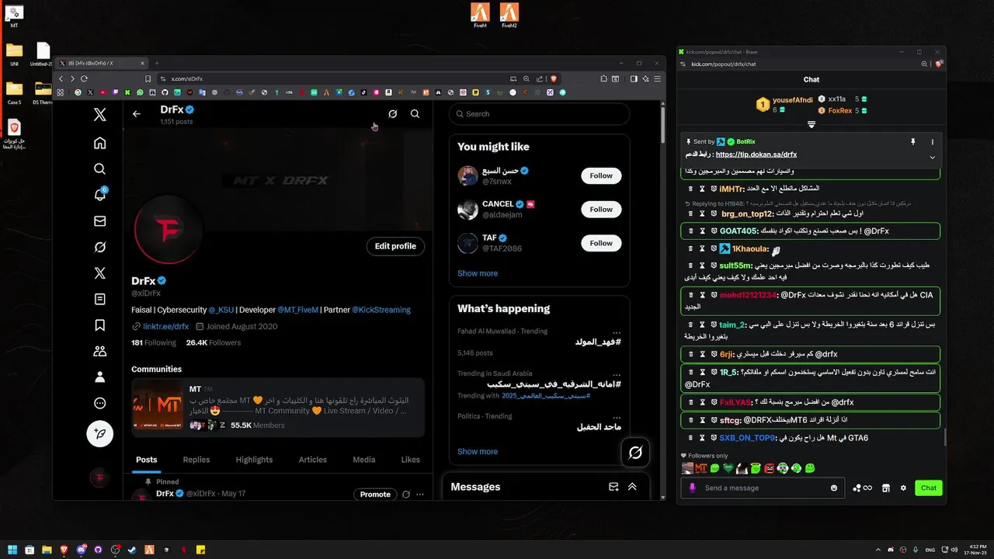Collapse the pinned BotRix message chevron
The width and height of the screenshot is (994, 559).
(x=933, y=157)
